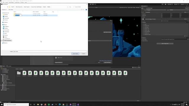Viewport: 189px width, 106px height.
Task: Click the GameObject icon in Inspector header
Action: coord(143,9)
